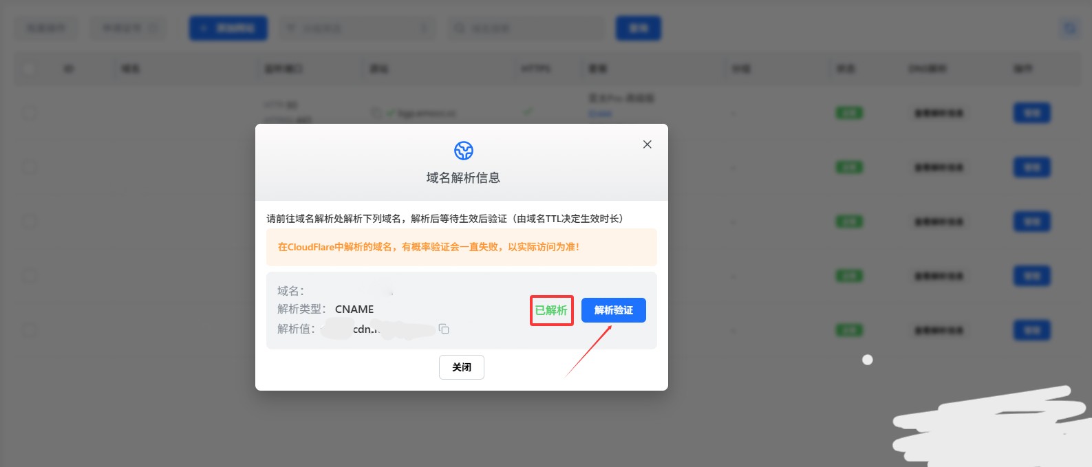Close the domain resolution dialog with the X
Viewport: 1092px width, 467px height.
647,144
